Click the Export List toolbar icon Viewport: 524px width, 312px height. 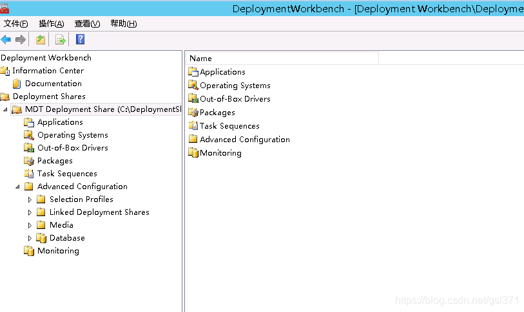pyautogui.click(x=60, y=40)
